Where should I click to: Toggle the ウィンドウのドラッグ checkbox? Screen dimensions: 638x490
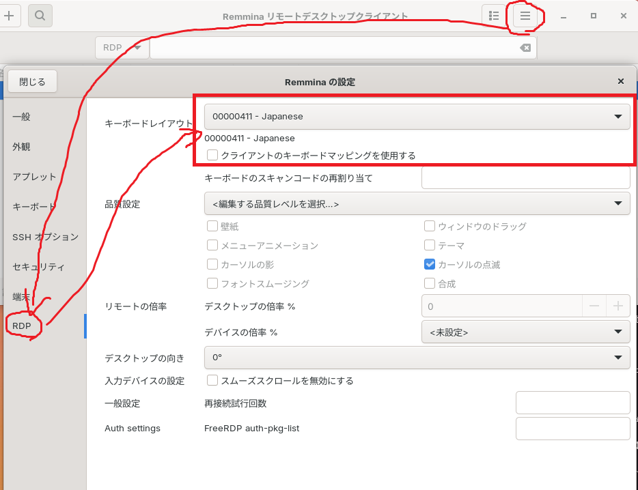click(430, 226)
